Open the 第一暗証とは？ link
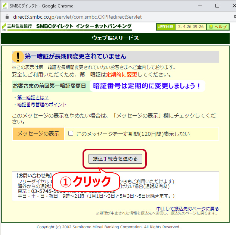This screenshot has height=235, width=236. tap(33, 98)
